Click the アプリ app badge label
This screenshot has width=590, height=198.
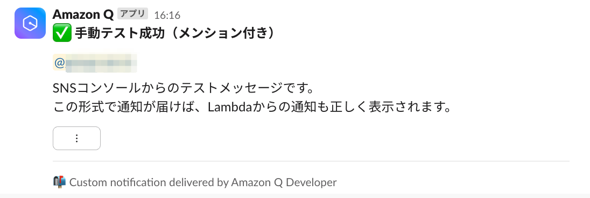pos(132,14)
